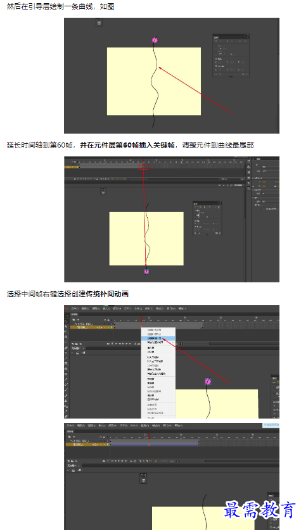The width and height of the screenshot is (301, 530).
Task: Click the purple tween span in bottom screenshot timeline
Action: click(154, 445)
